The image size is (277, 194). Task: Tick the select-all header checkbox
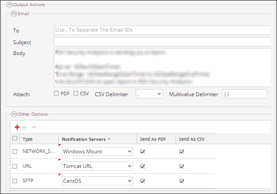15,138
